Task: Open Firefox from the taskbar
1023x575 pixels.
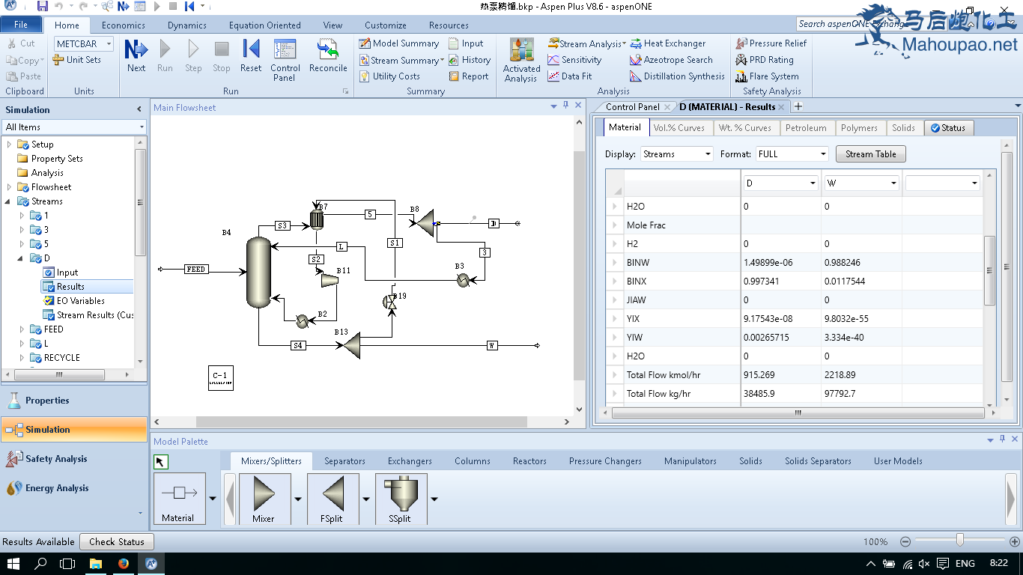Action: (124, 564)
